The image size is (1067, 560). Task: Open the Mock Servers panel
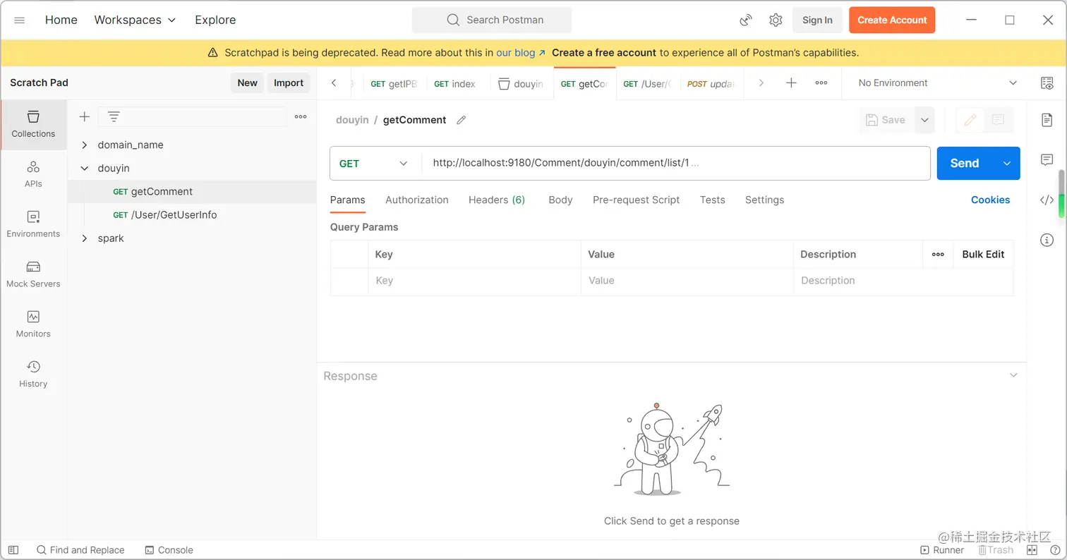pyautogui.click(x=33, y=274)
